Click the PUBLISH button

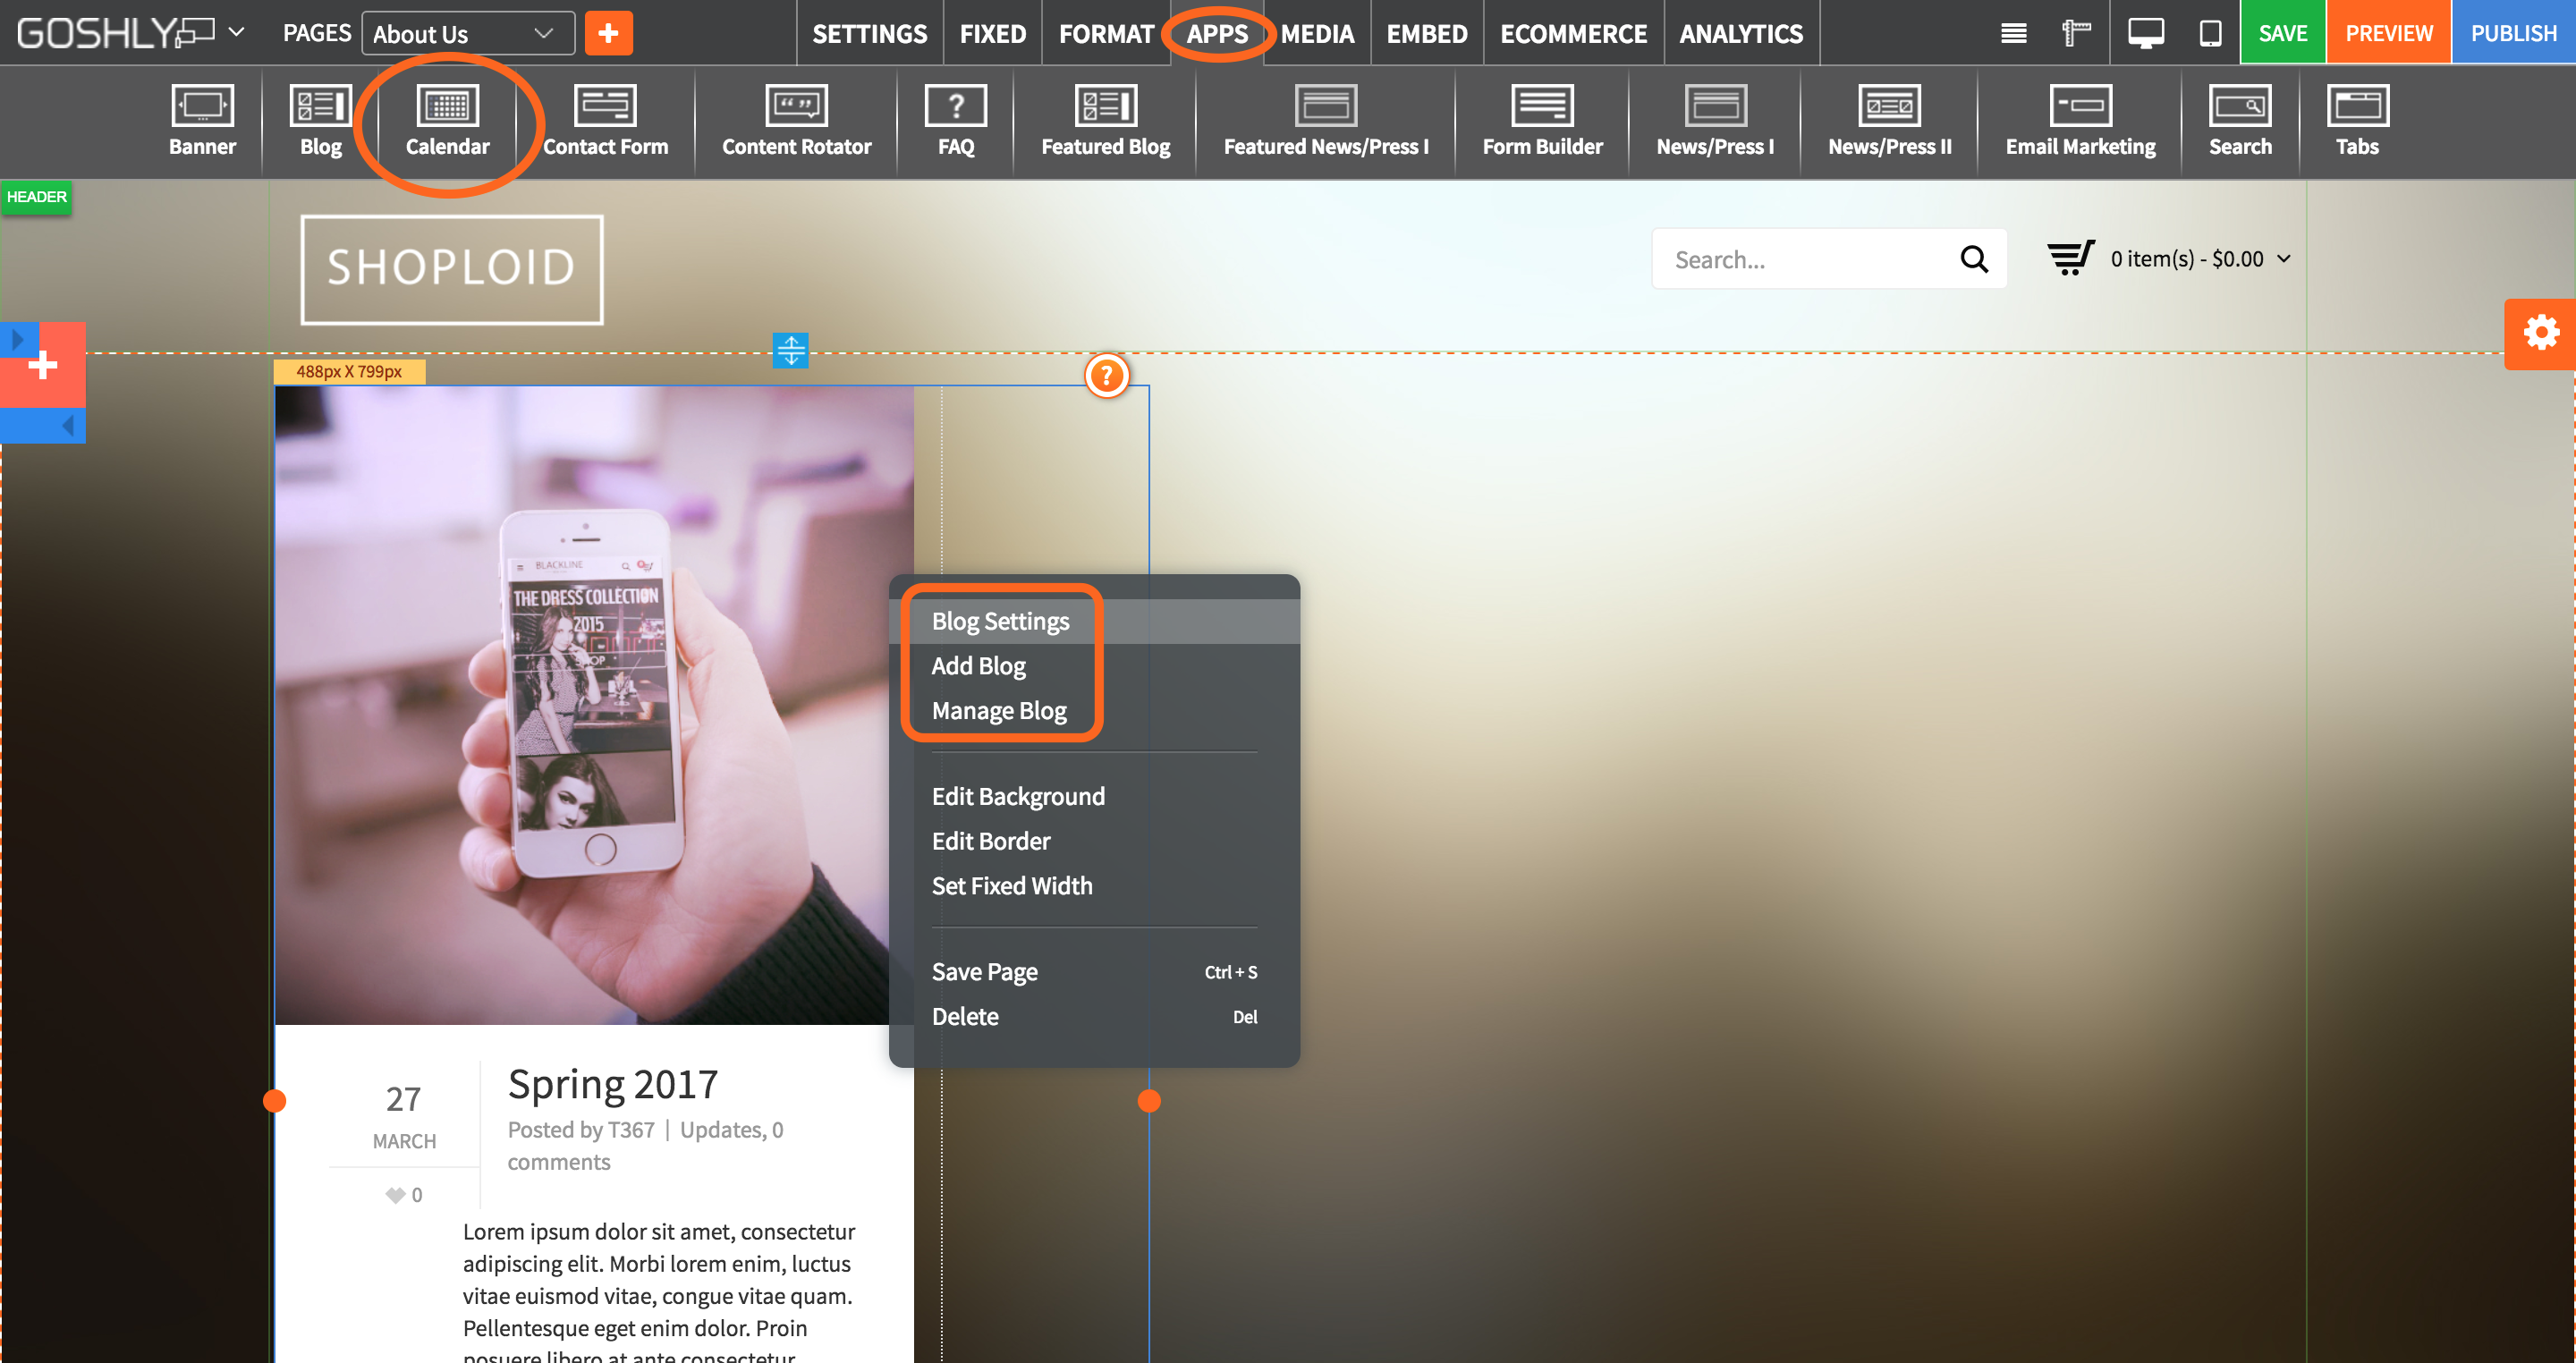(2512, 33)
